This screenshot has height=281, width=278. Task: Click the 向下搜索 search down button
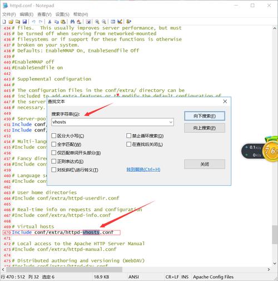tap(205, 116)
